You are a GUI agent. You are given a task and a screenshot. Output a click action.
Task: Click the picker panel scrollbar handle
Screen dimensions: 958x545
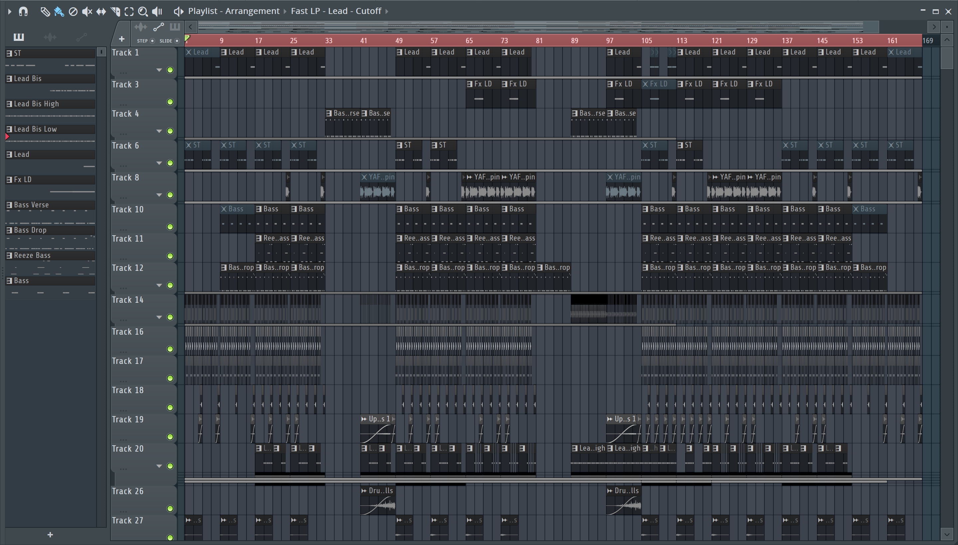pyautogui.click(x=101, y=52)
